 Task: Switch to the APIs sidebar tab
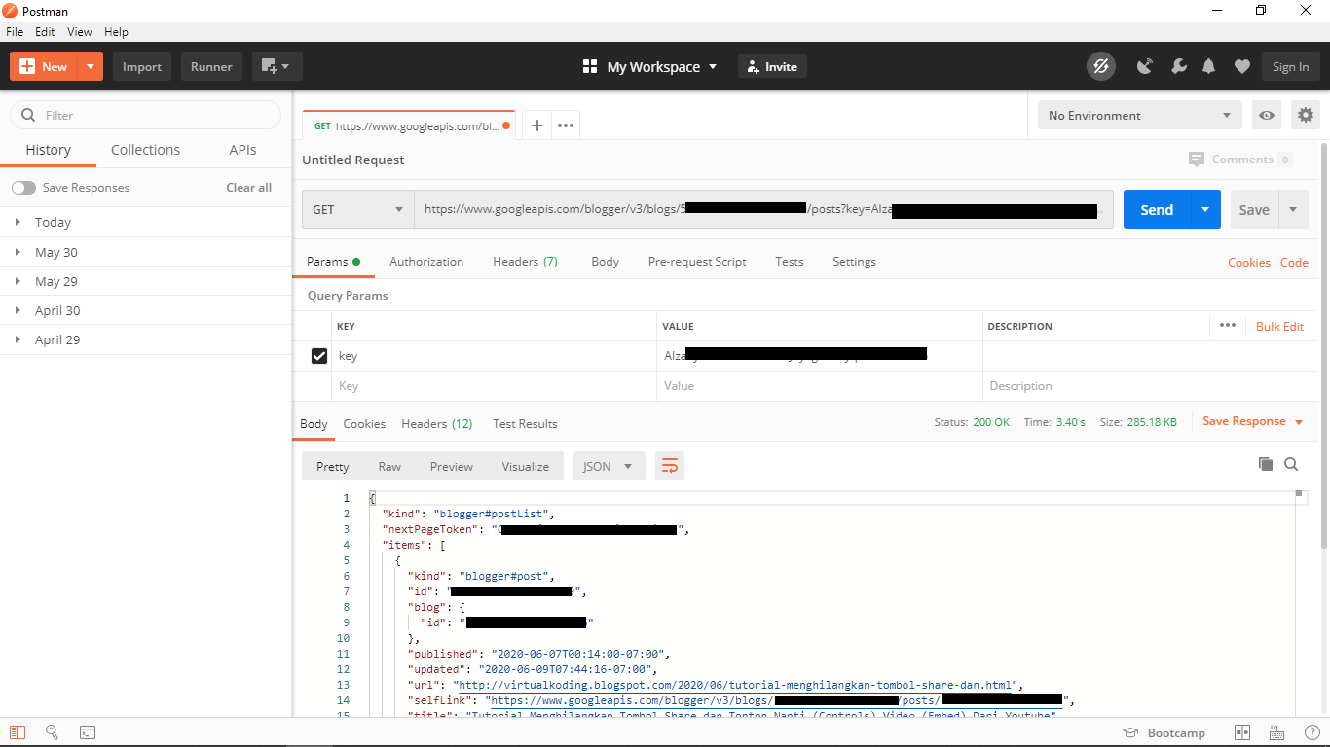click(242, 150)
